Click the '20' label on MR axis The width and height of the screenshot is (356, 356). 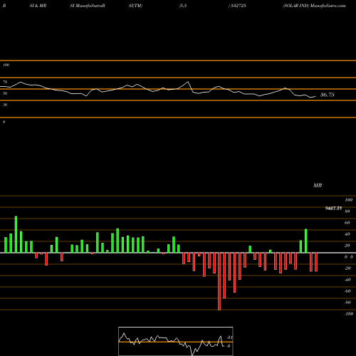[x=347, y=246]
